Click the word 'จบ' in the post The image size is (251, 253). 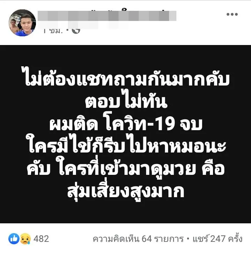[x=191, y=125]
